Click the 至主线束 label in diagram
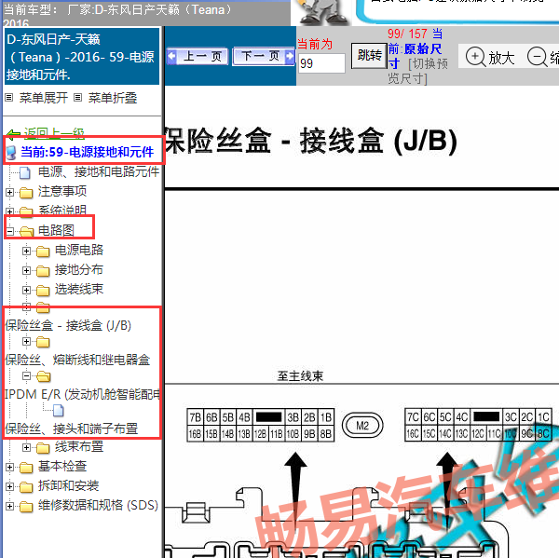The image size is (559, 558). (x=300, y=375)
